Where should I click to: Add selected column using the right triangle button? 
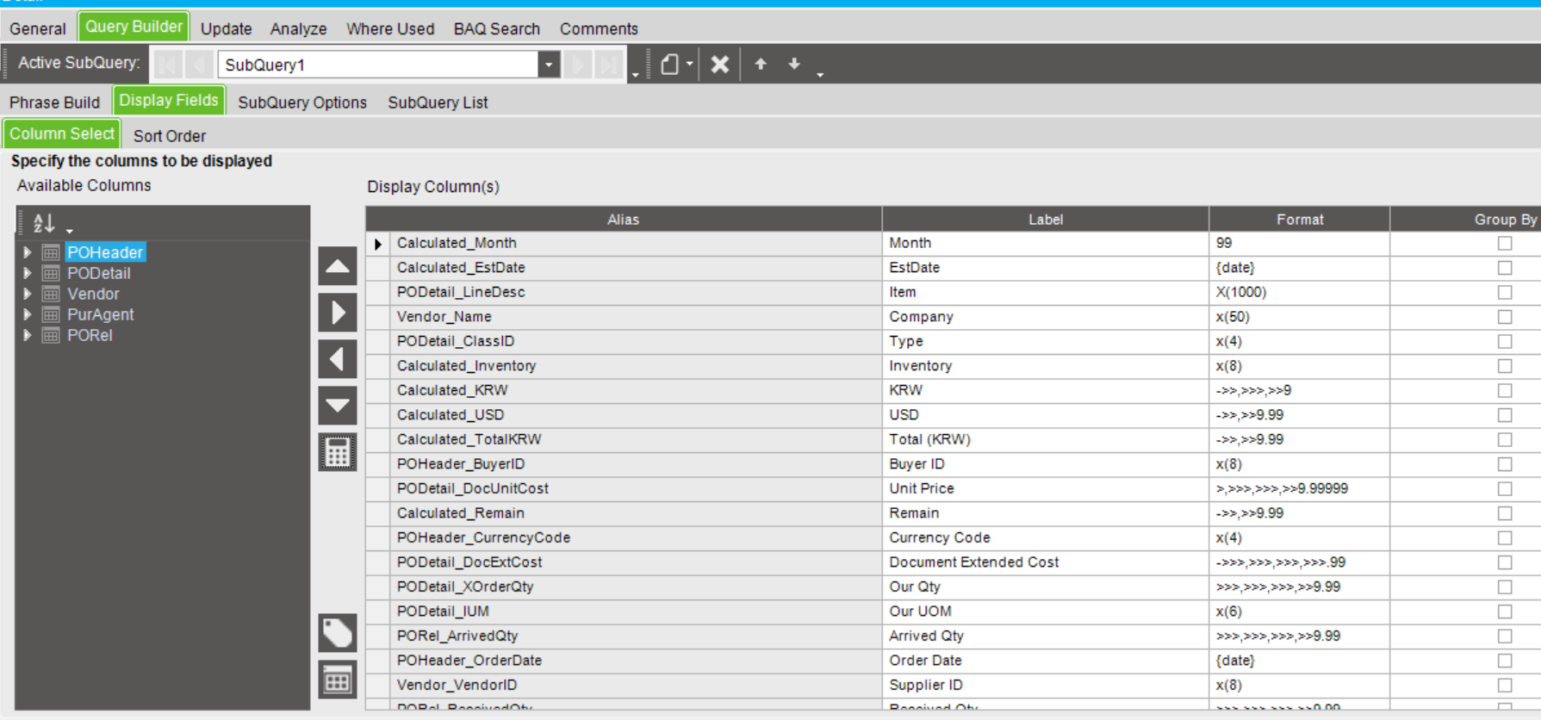pyautogui.click(x=338, y=313)
